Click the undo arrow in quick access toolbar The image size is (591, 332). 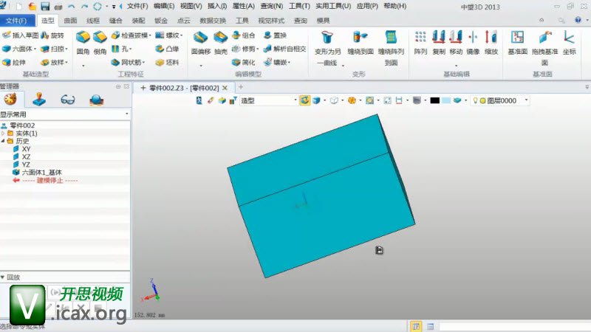pyautogui.click(x=71, y=7)
